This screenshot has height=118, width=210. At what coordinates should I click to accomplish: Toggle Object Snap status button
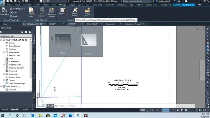coord(168,110)
